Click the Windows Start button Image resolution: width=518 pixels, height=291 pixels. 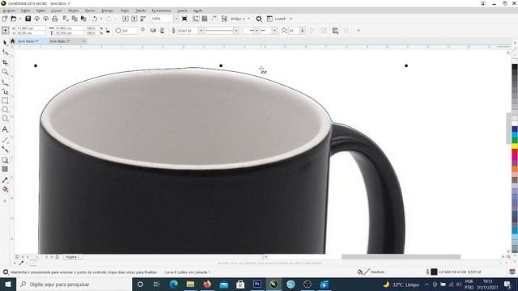[x=8, y=284]
